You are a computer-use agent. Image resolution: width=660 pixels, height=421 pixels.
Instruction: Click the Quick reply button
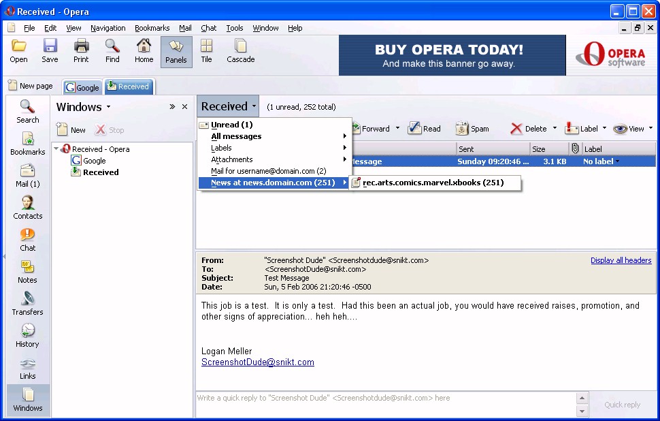622,405
